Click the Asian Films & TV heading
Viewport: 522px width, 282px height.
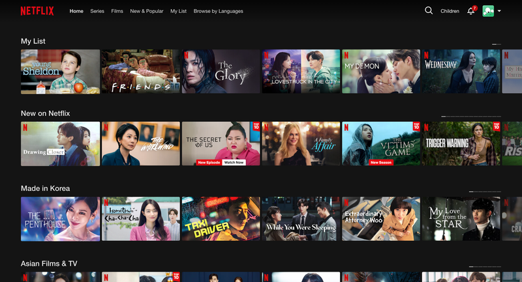49,263
